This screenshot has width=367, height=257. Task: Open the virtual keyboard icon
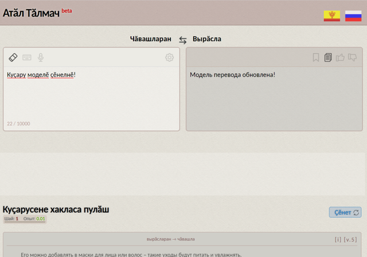[x=27, y=57]
